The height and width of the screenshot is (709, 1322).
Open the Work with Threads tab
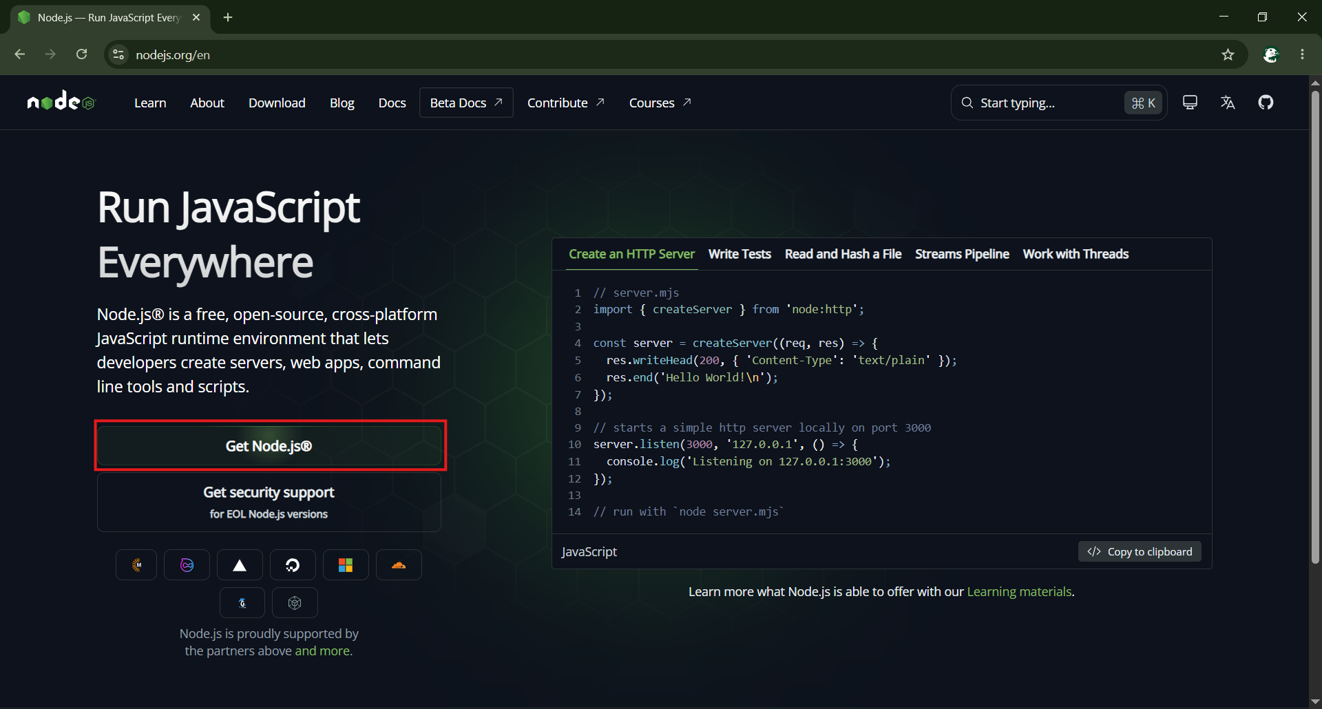[x=1076, y=254]
